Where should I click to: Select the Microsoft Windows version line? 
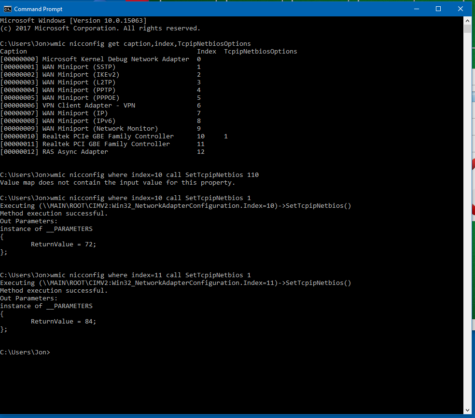coord(72,20)
